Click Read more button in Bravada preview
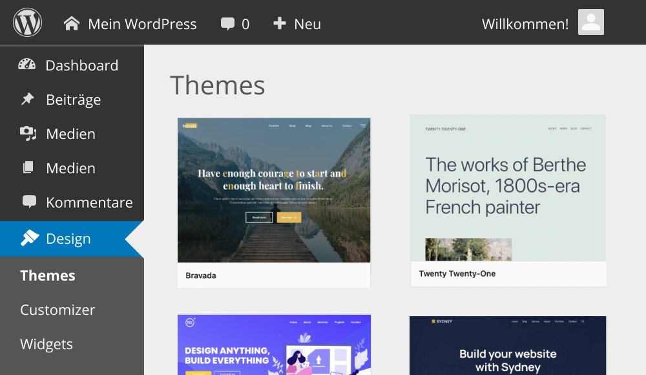Viewport: 646px width, 375px height. pos(259,217)
